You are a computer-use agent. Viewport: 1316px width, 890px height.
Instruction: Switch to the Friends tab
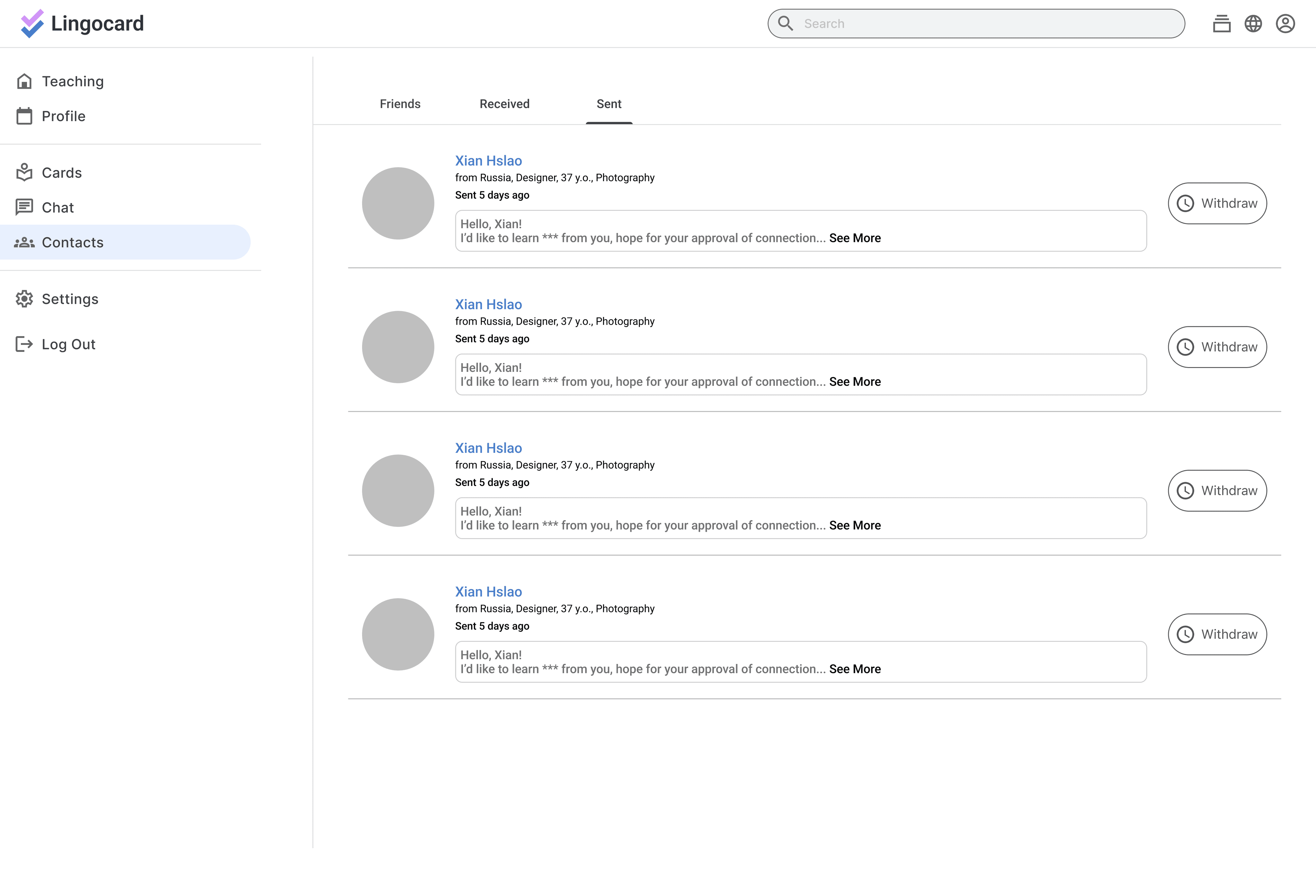(x=400, y=104)
